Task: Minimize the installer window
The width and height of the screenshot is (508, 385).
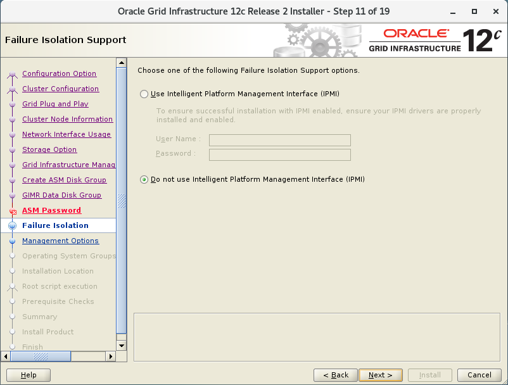Action: pyautogui.click(x=453, y=11)
